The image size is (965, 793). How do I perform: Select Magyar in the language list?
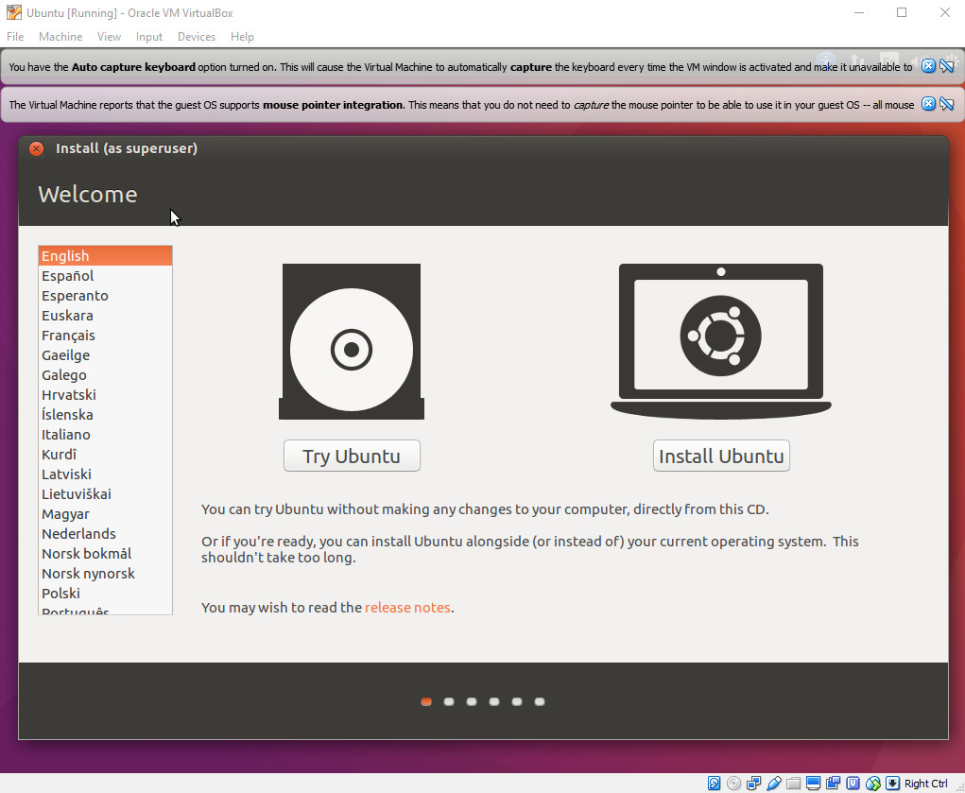click(105, 514)
